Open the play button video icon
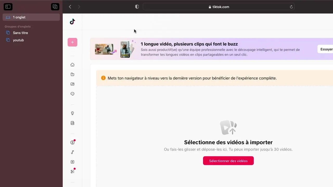Screen dimensions: 333x187 pos(72,162)
